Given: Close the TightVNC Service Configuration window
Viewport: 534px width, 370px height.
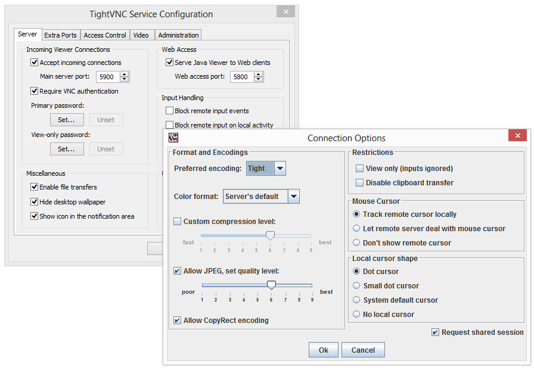Looking at the screenshot, I should click(285, 12).
